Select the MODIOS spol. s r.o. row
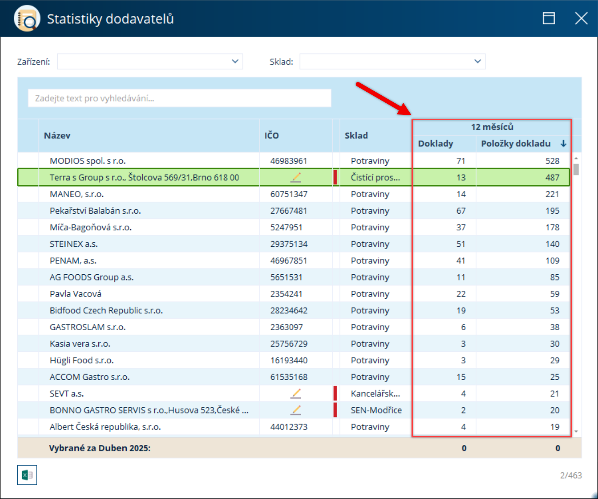The height and width of the screenshot is (499, 598). click(x=294, y=161)
